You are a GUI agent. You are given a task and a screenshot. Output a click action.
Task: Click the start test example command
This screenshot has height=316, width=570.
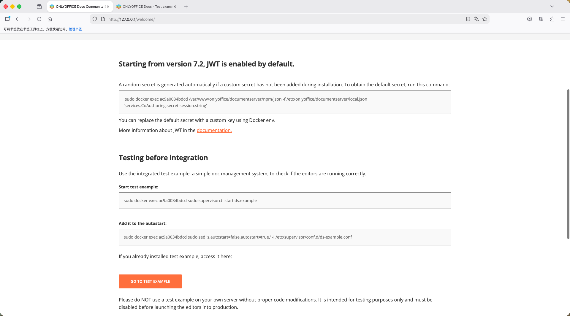[285, 201]
